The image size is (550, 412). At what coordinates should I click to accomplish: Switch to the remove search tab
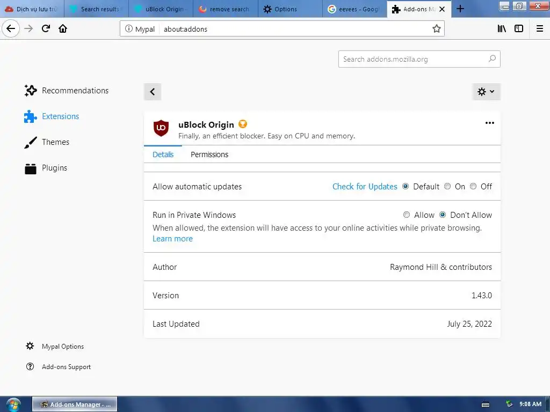point(225,9)
